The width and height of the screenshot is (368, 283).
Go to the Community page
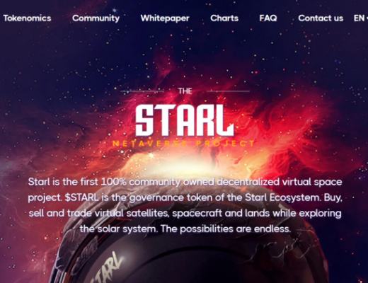(x=96, y=18)
